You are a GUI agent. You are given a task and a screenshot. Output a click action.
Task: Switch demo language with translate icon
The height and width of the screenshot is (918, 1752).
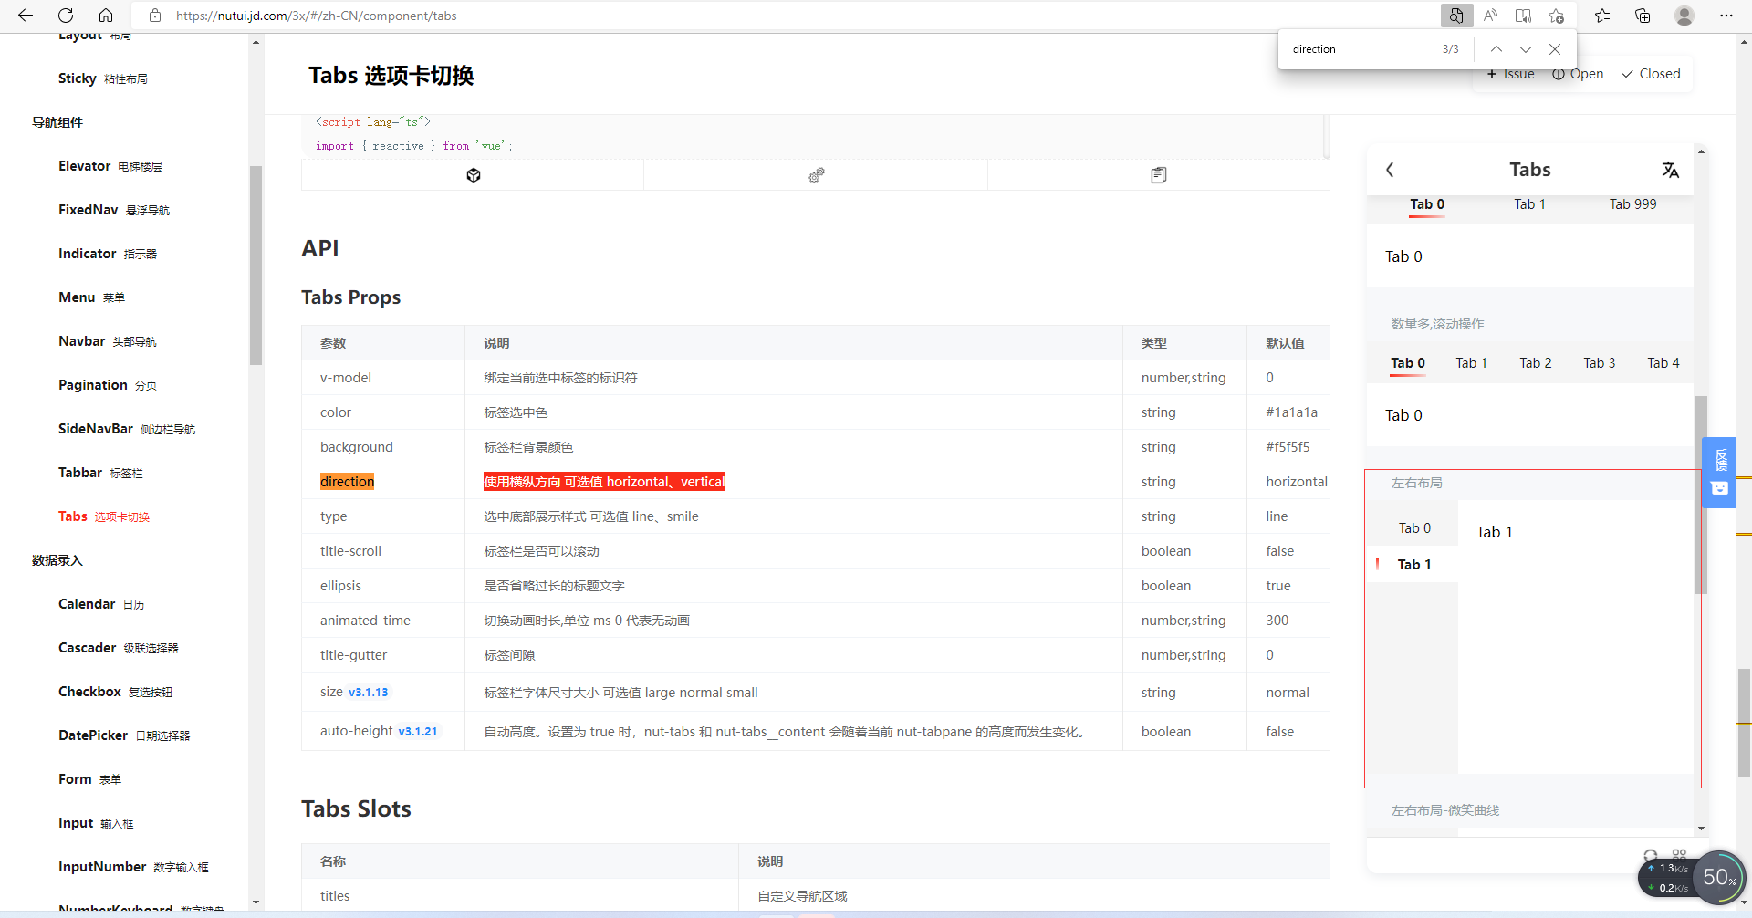click(x=1671, y=170)
